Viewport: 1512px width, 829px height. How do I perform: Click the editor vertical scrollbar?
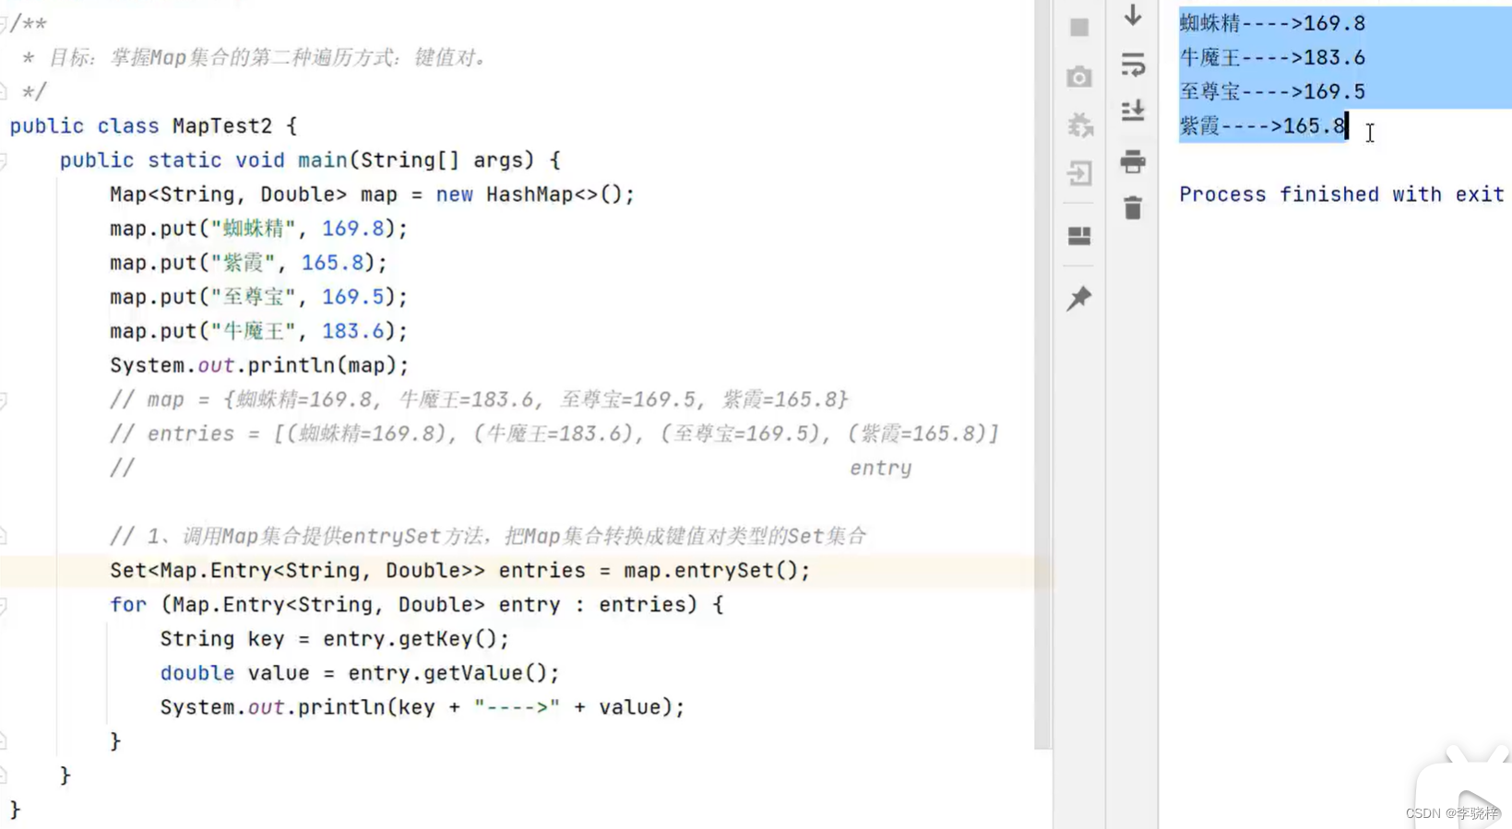coord(1042,373)
